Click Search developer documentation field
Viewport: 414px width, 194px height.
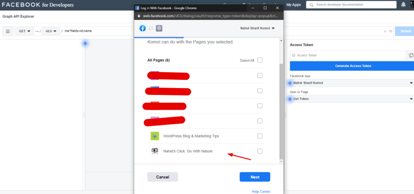[x=351, y=5]
